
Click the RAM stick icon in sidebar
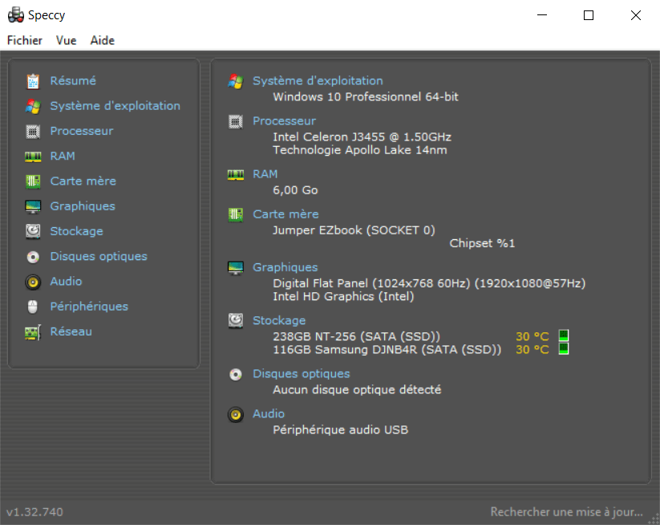[x=33, y=157]
